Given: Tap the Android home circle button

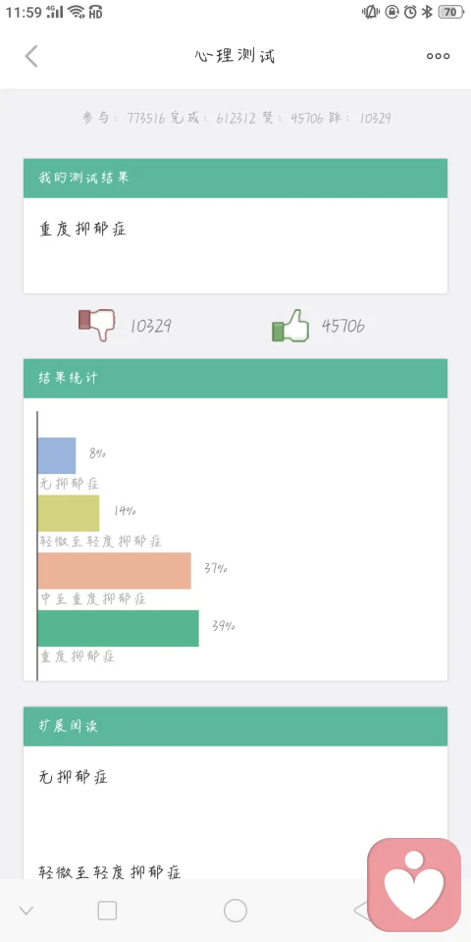Looking at the screenshot, I should click(235, 911).
